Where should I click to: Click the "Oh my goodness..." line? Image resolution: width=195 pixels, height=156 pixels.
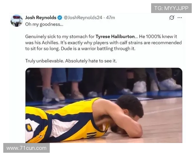44,24
